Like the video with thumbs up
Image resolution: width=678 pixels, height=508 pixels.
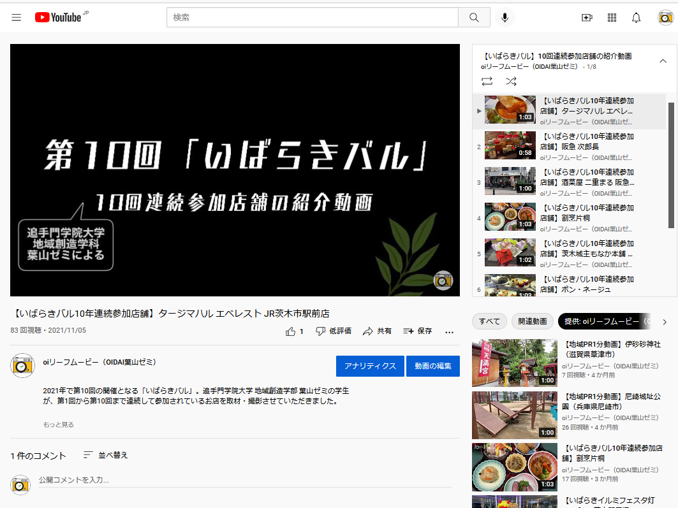291,331
